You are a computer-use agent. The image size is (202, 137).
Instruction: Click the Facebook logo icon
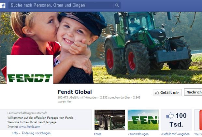(x=3, y=6)
